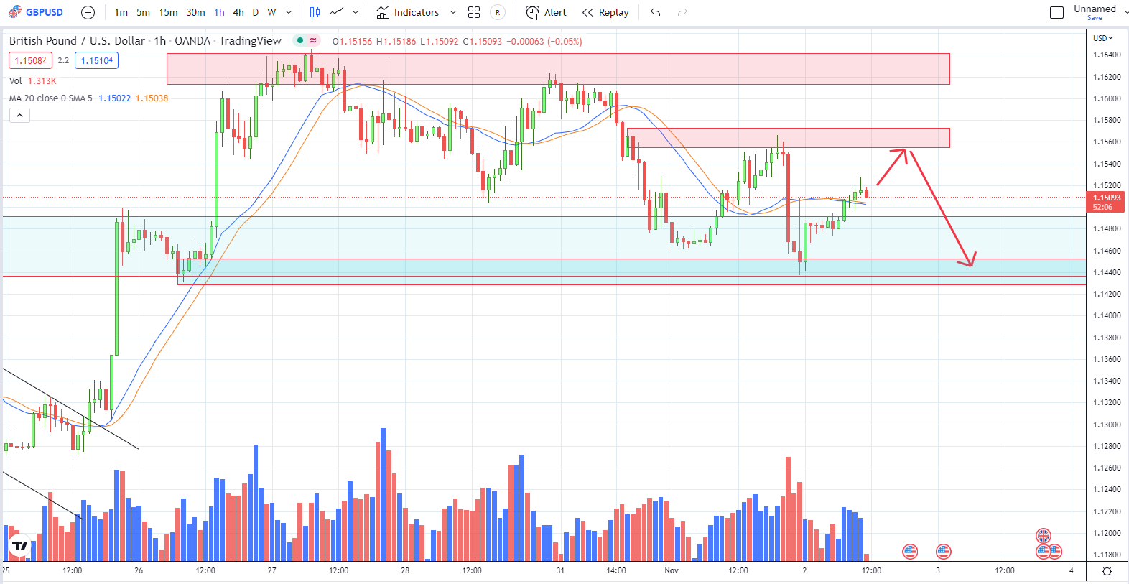Viewport: 1129px width, 584px height.
Task: Redo the chart action
Action: (x=682, y=12)
